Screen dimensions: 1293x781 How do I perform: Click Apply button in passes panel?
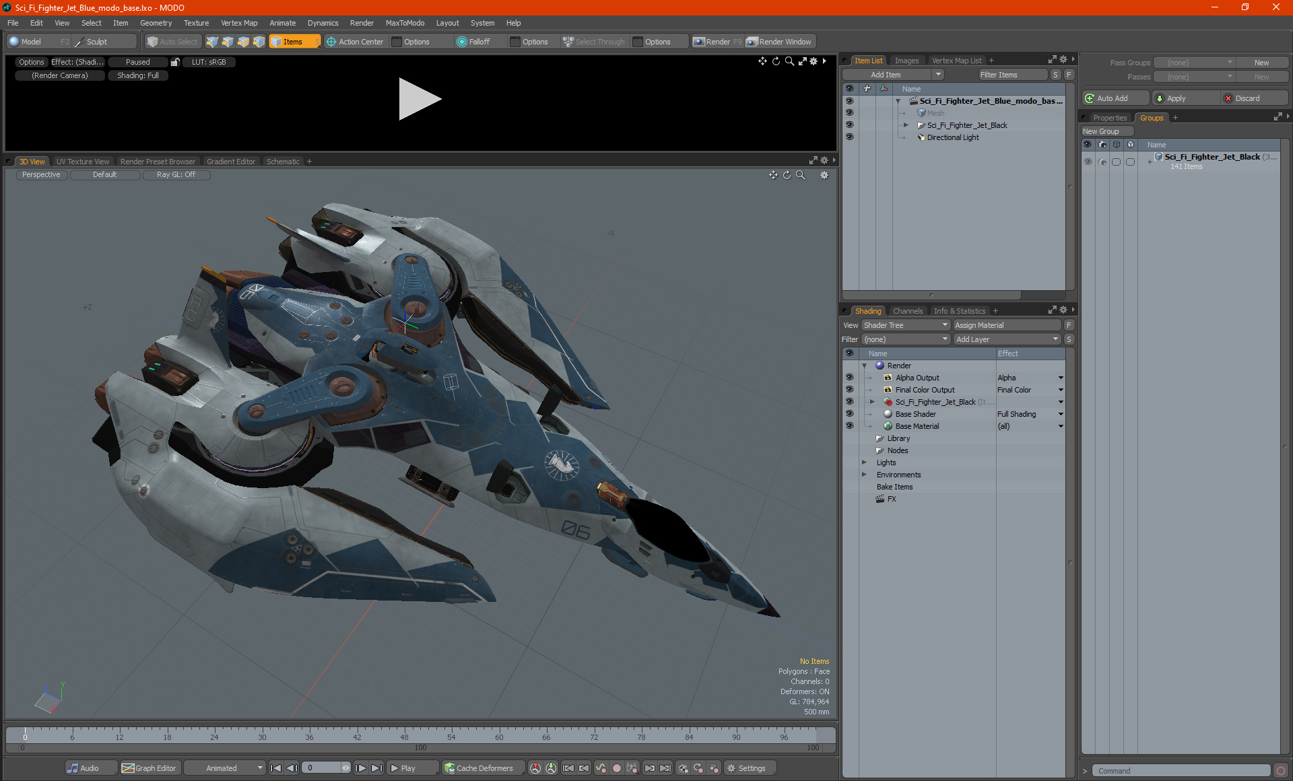[1186, 98]
